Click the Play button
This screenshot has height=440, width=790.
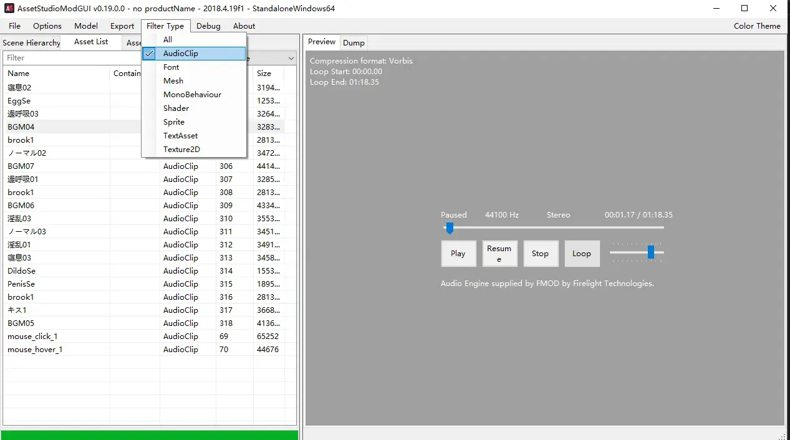[458, 254]
